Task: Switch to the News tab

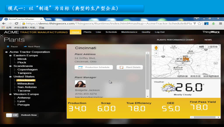Action: click(x=208, y=40)
